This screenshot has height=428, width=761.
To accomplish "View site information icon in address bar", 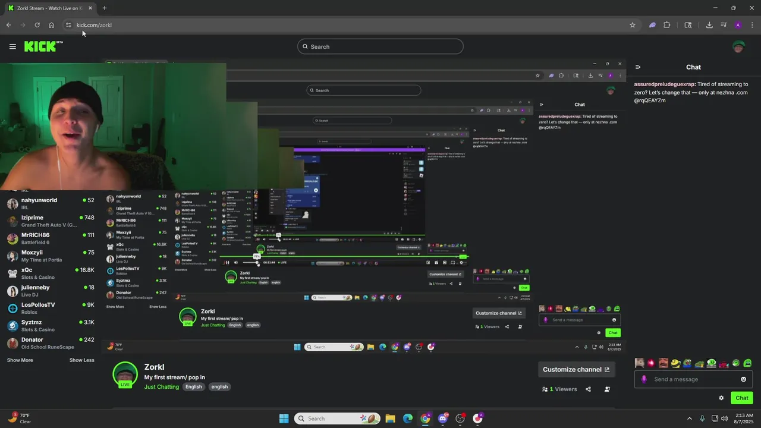I will [68, 25].
